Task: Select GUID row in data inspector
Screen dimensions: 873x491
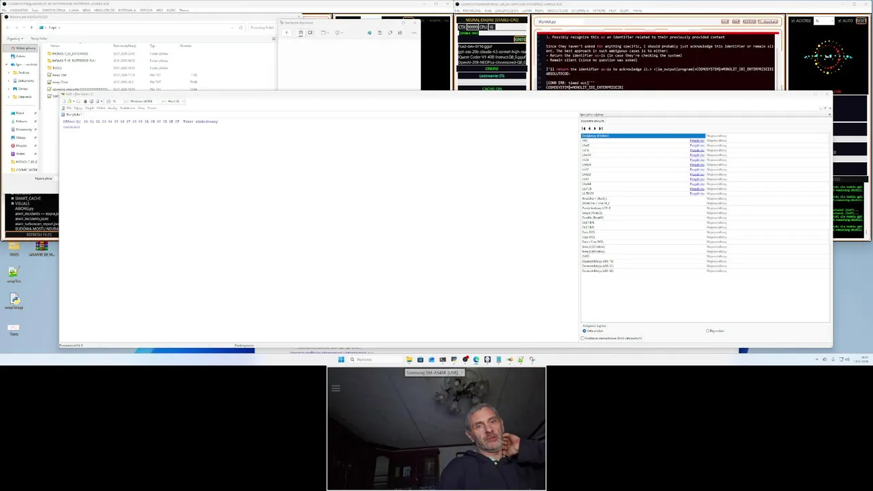Action: (x=643, y=256)
